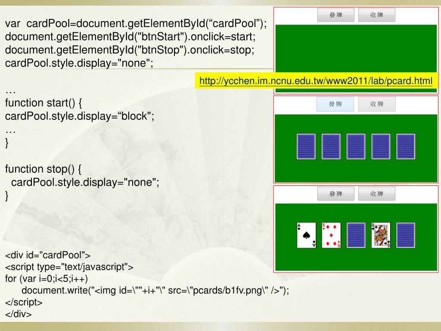Image resolution: width=441 pixels, height=331 pixels.
Task: Flip face-down card between five and Queen
Action: [x=356, y=235]
